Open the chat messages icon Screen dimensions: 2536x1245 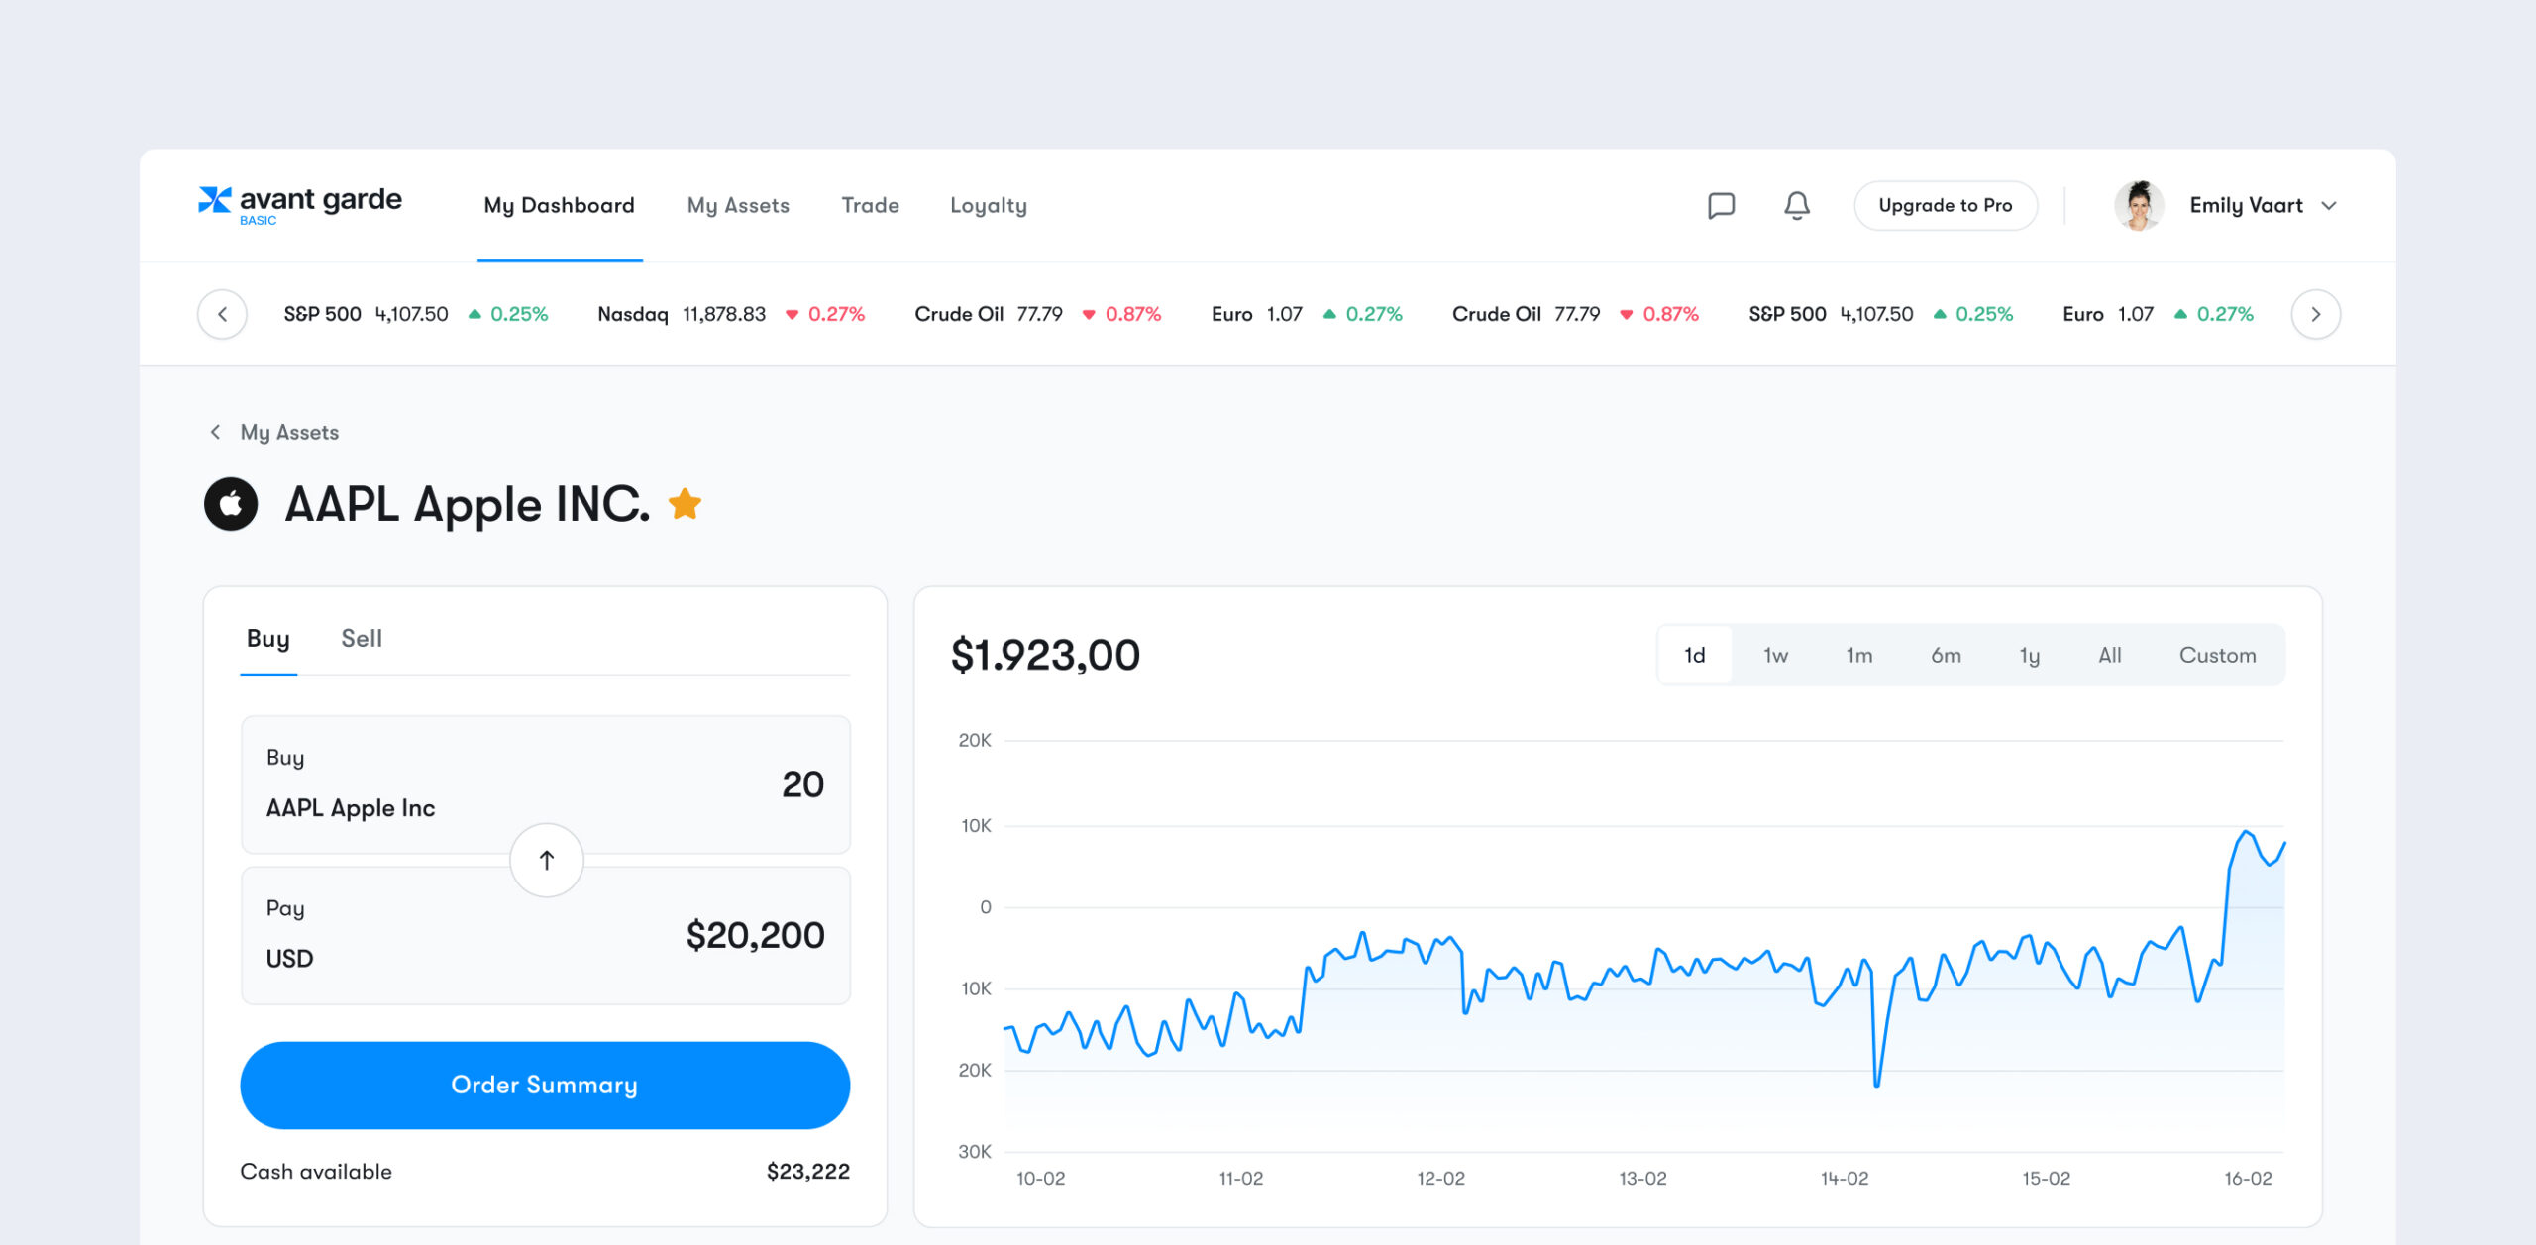(1721, 205)
